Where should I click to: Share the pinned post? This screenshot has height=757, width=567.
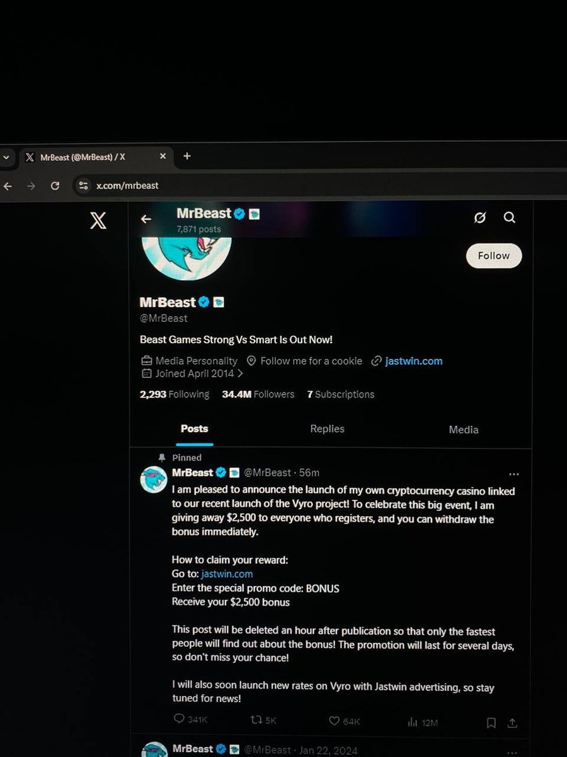click(513, 723)
